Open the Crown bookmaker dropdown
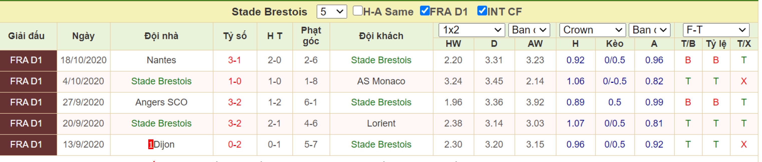 593,30
